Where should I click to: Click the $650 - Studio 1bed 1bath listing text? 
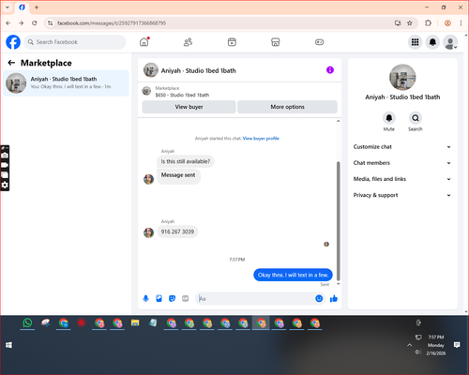click(182, 95)
